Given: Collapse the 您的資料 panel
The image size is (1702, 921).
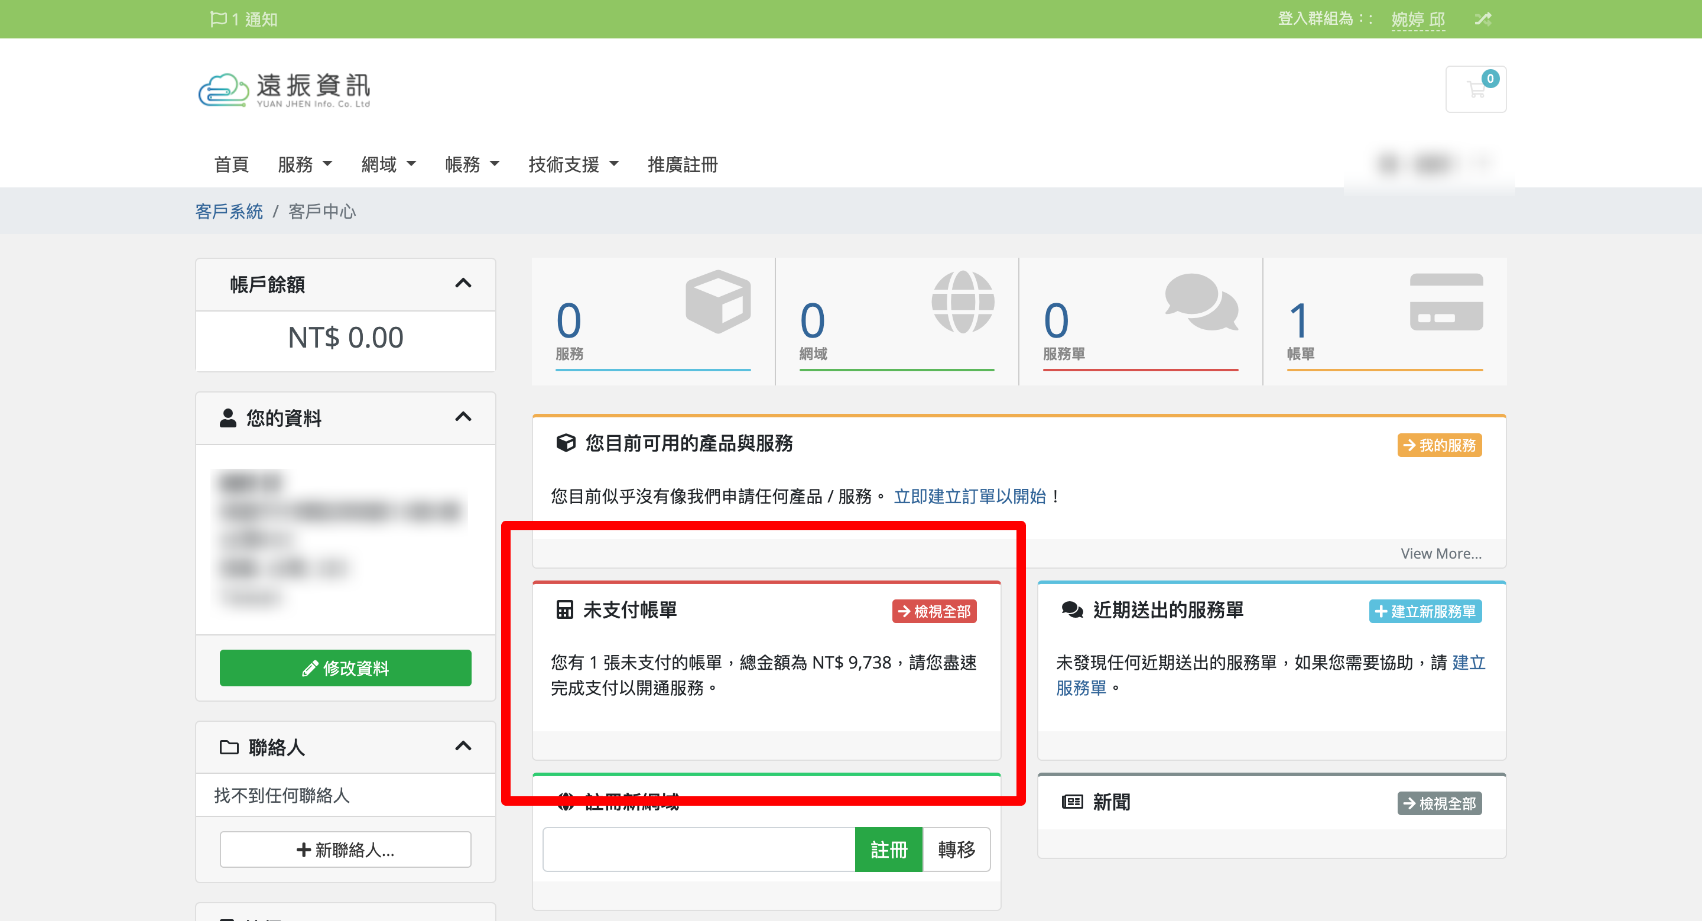Looking at the screenshot, I should 463,417.
